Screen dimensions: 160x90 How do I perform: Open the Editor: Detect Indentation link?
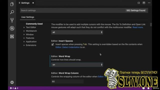pyautogui.click(x=68, y=47)
